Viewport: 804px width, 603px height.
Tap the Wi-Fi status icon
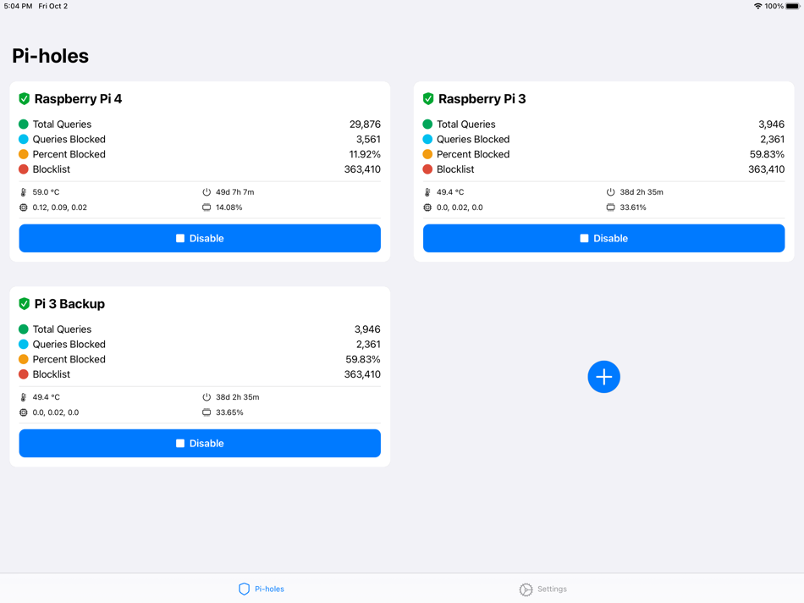(757, 6)
